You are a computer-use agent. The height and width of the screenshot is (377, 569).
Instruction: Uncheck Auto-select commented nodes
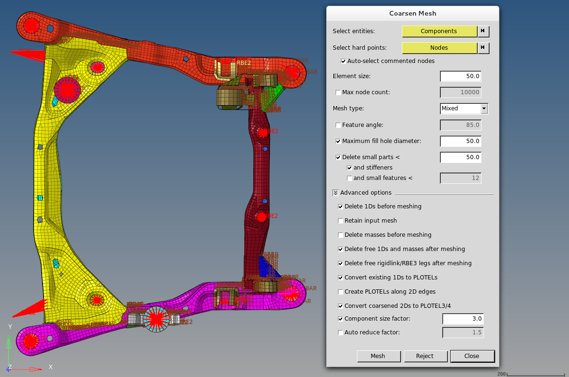(x=343, y=61)
